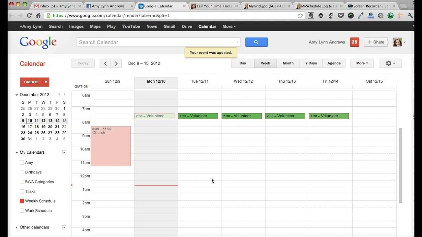The image size is (422, 237).
Task: Toggle Work Schedule calendar checkbox
Action: [x=22, y=211]
